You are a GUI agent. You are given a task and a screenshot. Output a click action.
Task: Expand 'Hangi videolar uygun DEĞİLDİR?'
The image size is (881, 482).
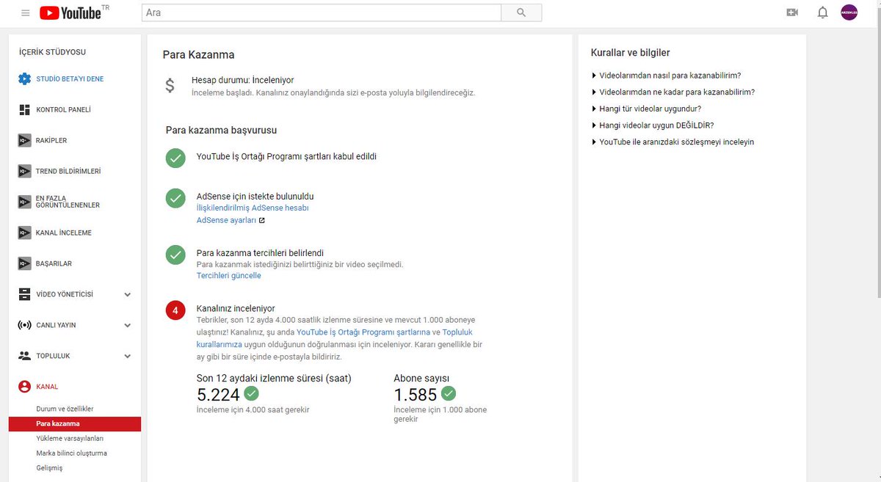[x=653, y=125]
